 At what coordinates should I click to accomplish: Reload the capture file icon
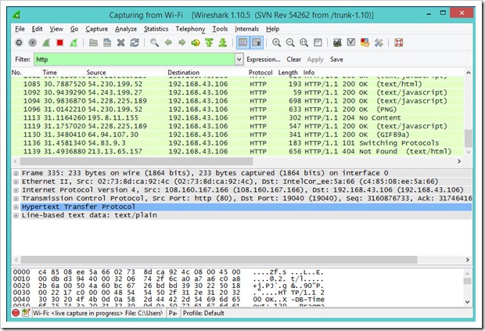pyautogui.click(x=135, y=43)
